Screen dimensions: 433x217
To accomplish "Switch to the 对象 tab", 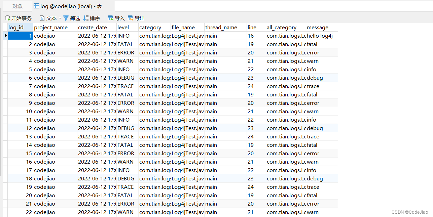I will pyautogui.click(x=17, y=6).
